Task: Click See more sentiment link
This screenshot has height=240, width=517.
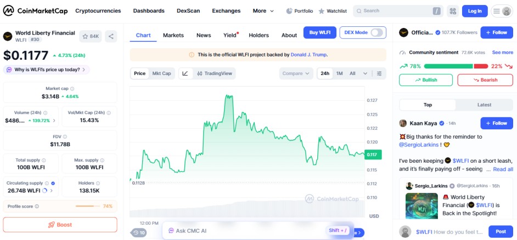Action: click(x=503, y=53)
